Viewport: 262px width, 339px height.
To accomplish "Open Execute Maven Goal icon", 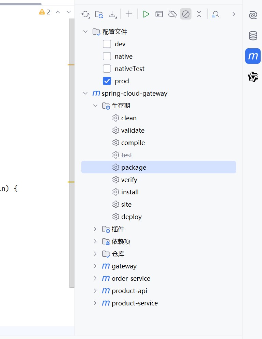I will (159, 14).
